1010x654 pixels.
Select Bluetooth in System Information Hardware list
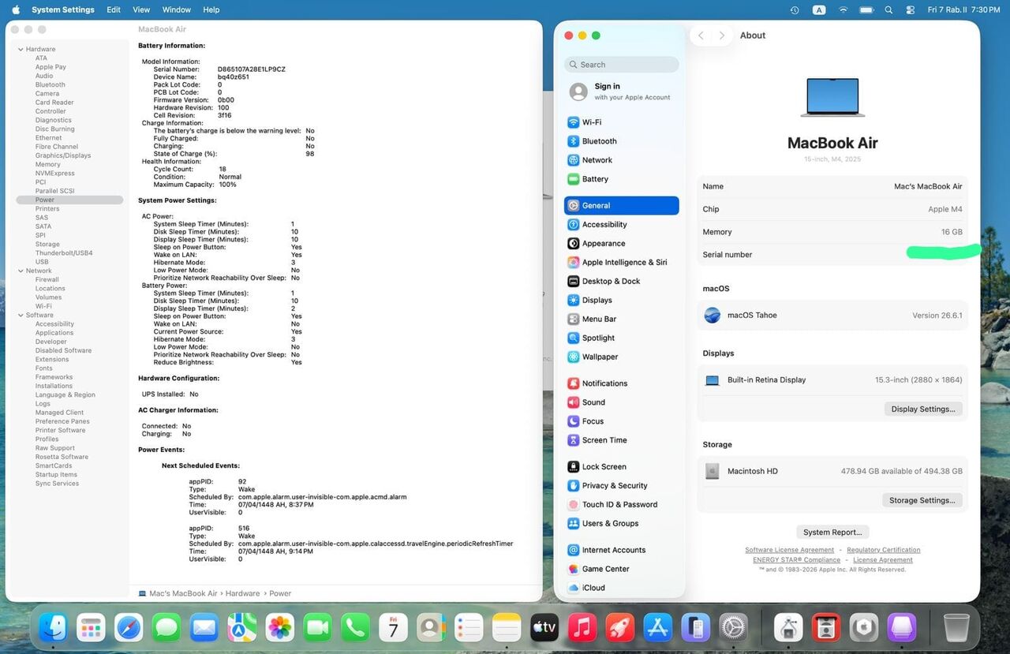tap(50, 84)
